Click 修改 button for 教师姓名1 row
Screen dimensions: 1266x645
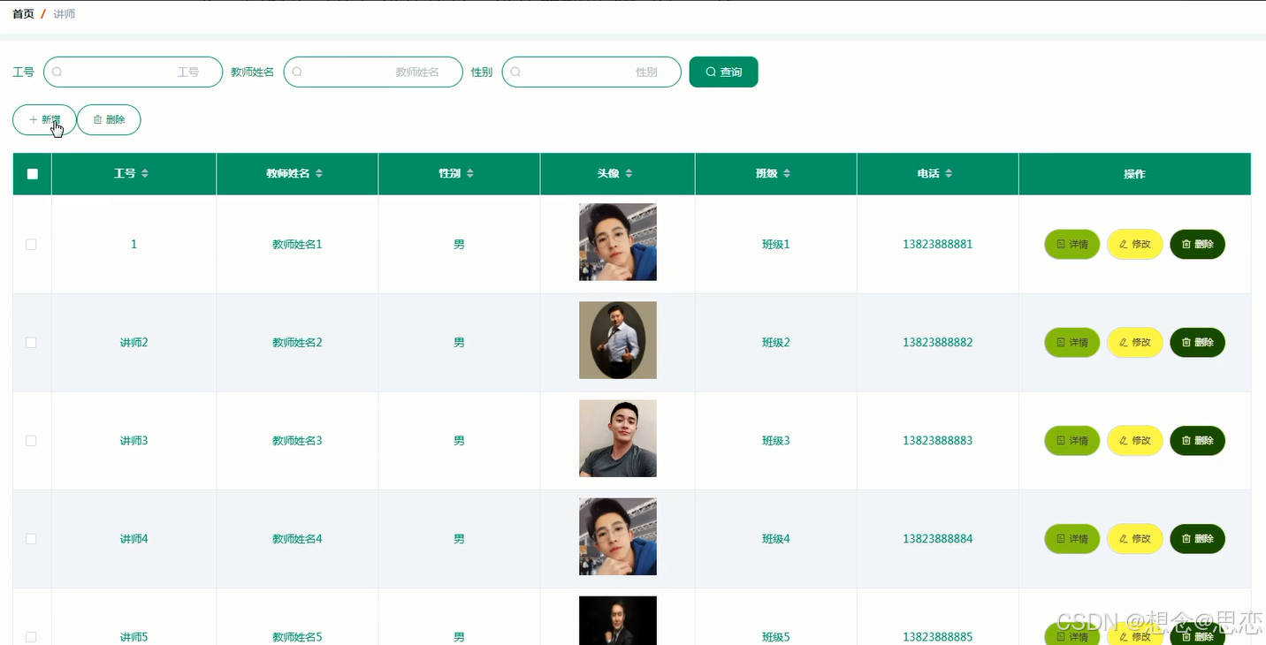tap(1135, 244)
